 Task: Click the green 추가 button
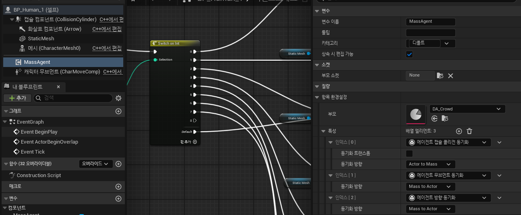pyautogui.click(x=17, y=98)
